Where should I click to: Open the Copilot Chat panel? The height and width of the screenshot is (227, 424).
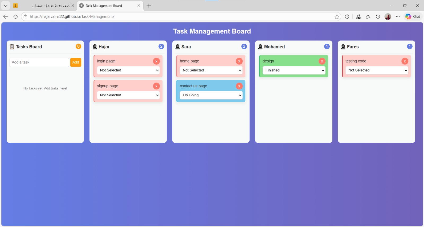[x=413, y=17]
